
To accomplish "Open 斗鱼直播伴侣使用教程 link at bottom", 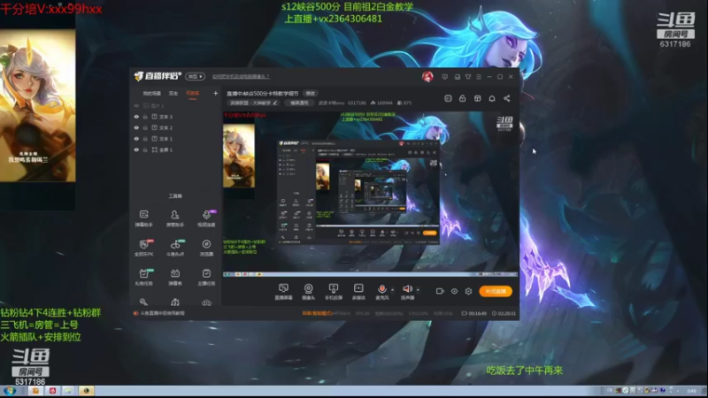I will point(162,313).
